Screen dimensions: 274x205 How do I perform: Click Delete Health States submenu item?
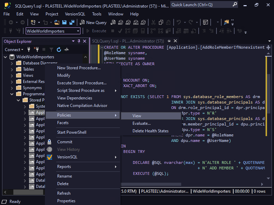point(151,131)
